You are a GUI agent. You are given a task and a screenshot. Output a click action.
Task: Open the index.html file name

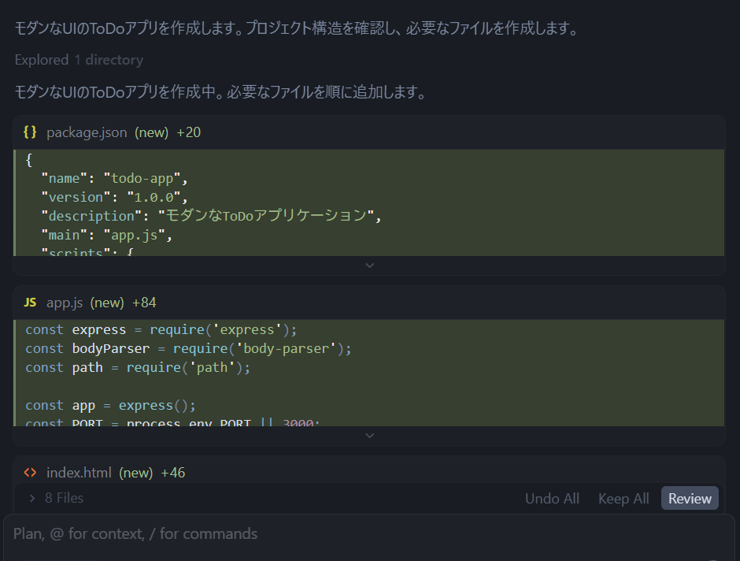pos(79,473)
